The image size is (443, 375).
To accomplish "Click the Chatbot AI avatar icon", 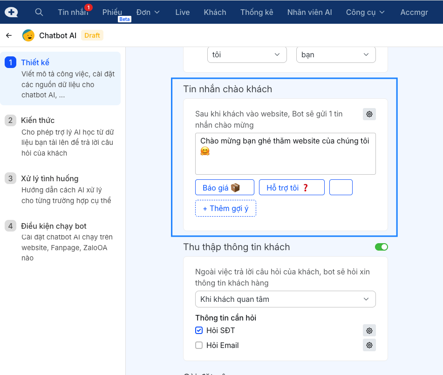I will (28, 35).
